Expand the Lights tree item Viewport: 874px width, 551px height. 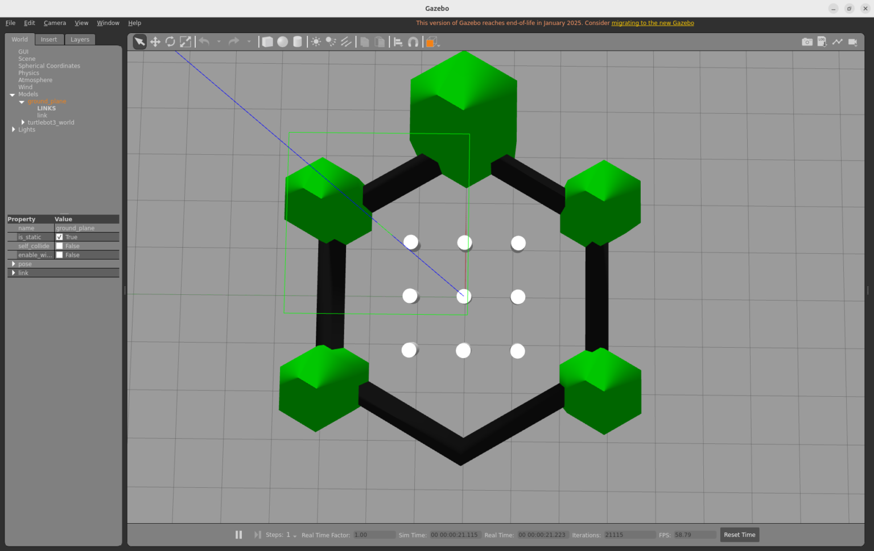point(14,129)
